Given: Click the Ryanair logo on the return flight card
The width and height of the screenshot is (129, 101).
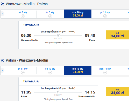Looking at the screenshot, I should 31,81.
